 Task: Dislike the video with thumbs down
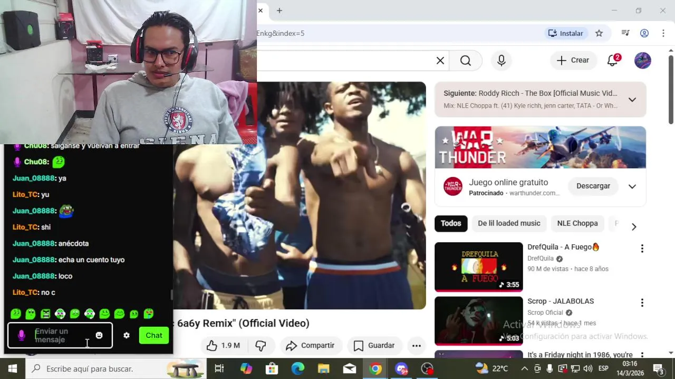pyautogui.click(x=261, y=345)
